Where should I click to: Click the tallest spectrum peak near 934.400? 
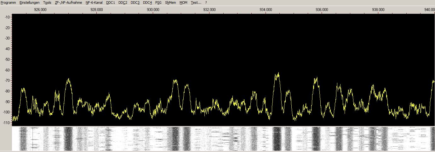(x=277, y=75)
